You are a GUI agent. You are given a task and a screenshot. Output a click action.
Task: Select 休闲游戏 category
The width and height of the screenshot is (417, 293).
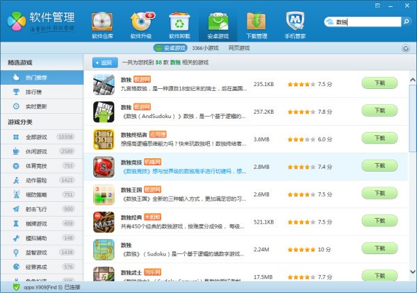(42, 151)
